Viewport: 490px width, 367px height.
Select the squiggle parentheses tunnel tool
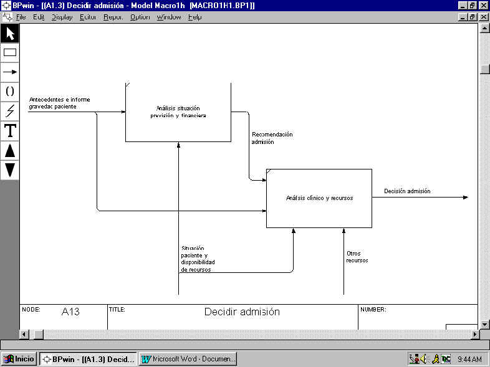(x=10, y=92)
